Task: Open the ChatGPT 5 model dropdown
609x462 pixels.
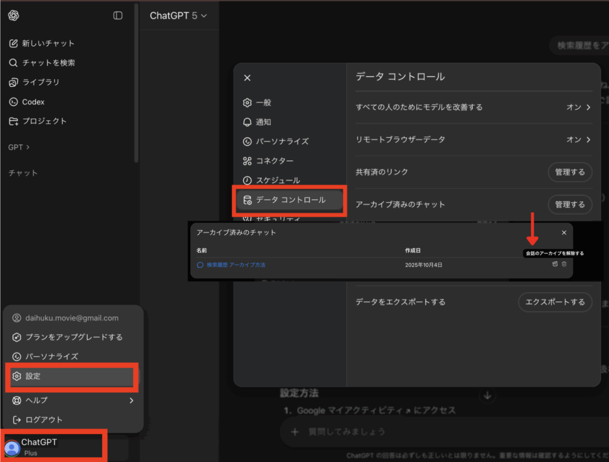Action: click(178, 16)
